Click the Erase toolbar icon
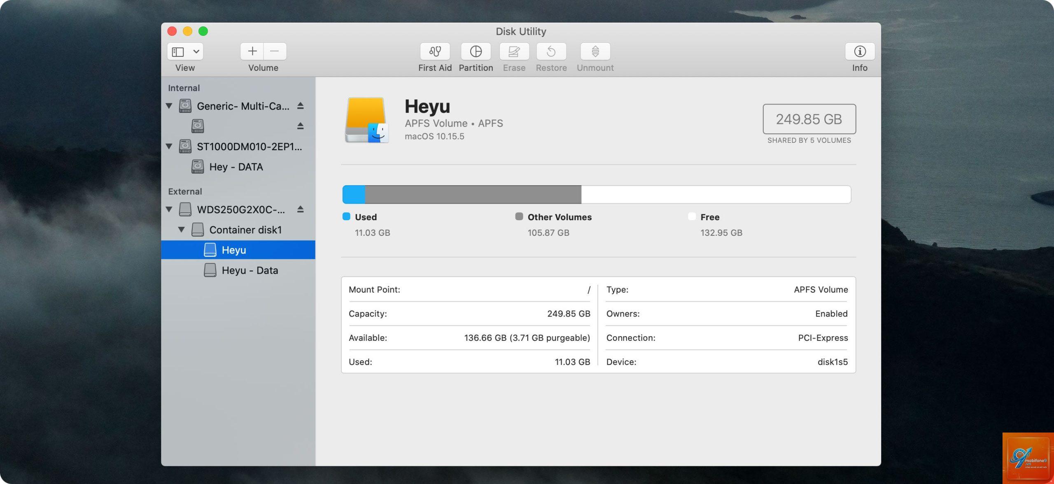The width and height of the screenshot is (1054, 484). tap(514, 51)
